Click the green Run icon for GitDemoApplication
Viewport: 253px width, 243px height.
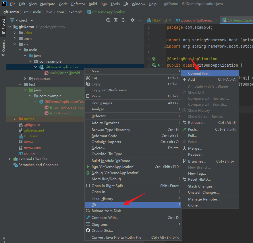[88, 167]
